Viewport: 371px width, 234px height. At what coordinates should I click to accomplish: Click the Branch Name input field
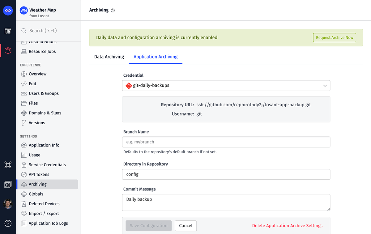(x=226, y=142)
